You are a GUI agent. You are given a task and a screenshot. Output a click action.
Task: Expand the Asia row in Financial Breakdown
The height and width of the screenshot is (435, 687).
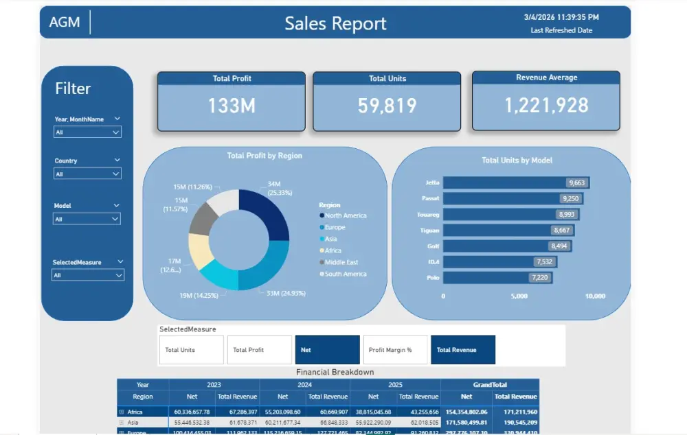(122, 423)
